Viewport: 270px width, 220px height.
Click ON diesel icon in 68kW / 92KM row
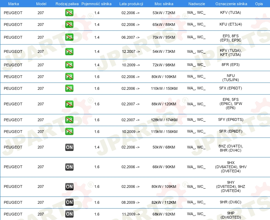pos(69,214)
